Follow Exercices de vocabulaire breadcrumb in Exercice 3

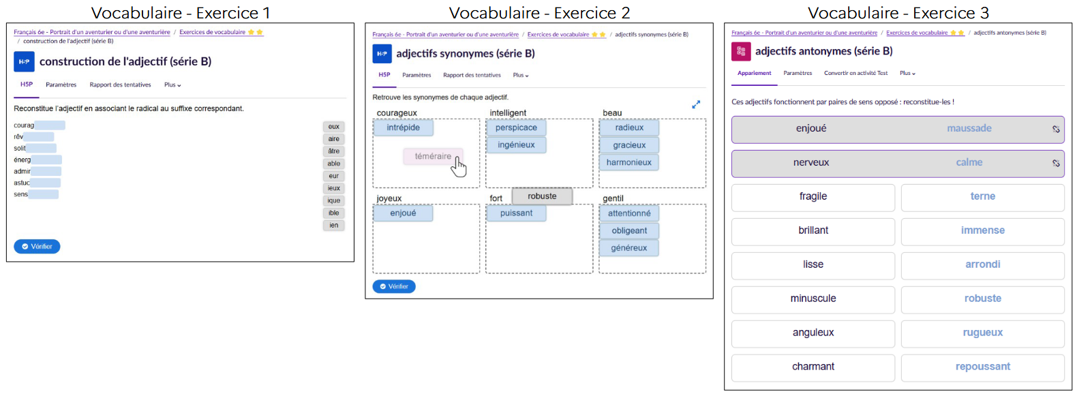(x=917, y=33)
